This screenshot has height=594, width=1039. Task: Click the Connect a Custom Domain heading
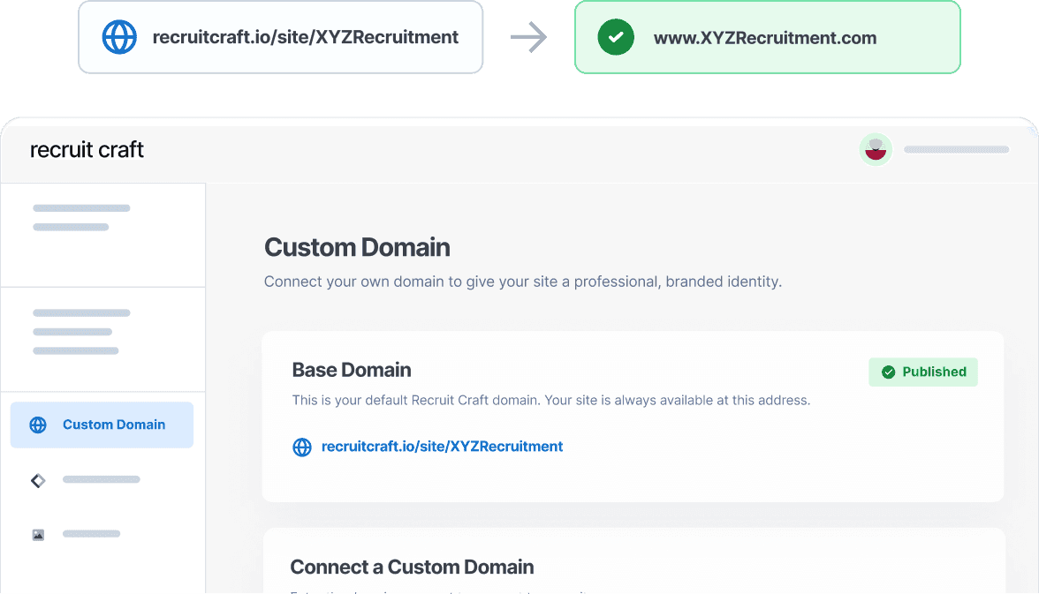(412, 567)
